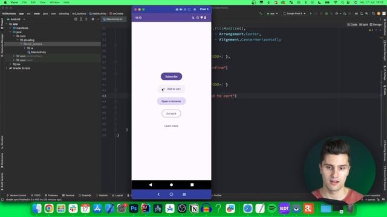
Task: Open Vysor settings gear in title bar
Action: (x=195, y=10)
